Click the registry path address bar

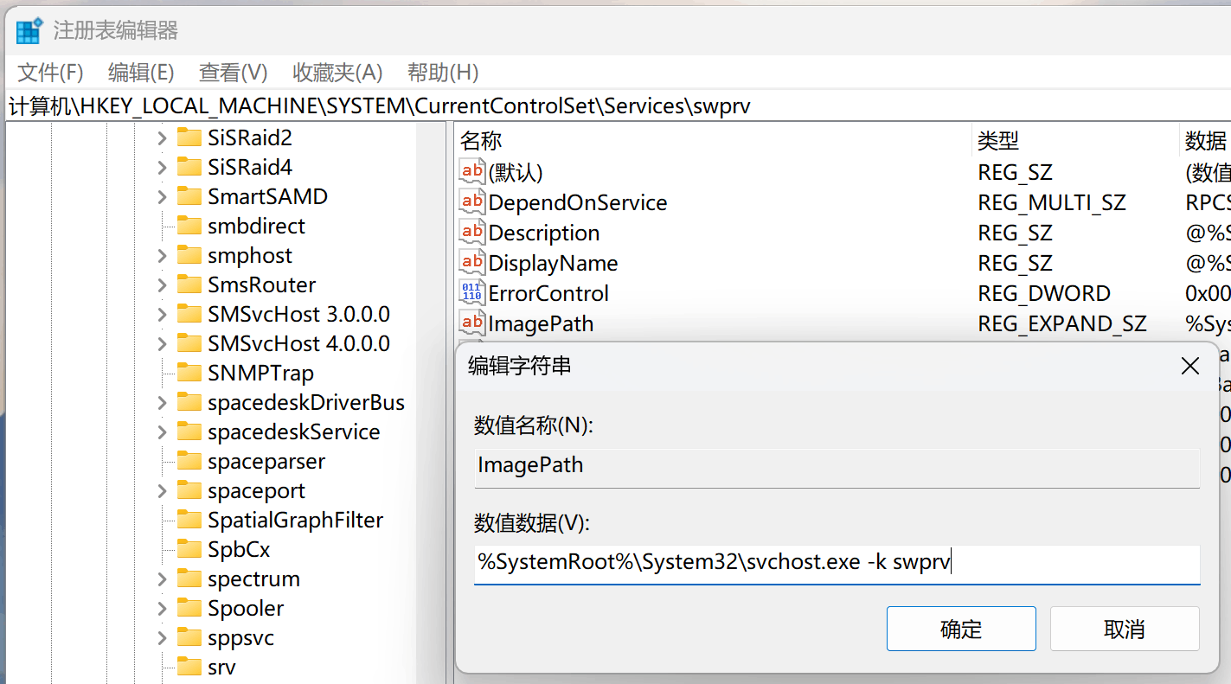[618, 105]
